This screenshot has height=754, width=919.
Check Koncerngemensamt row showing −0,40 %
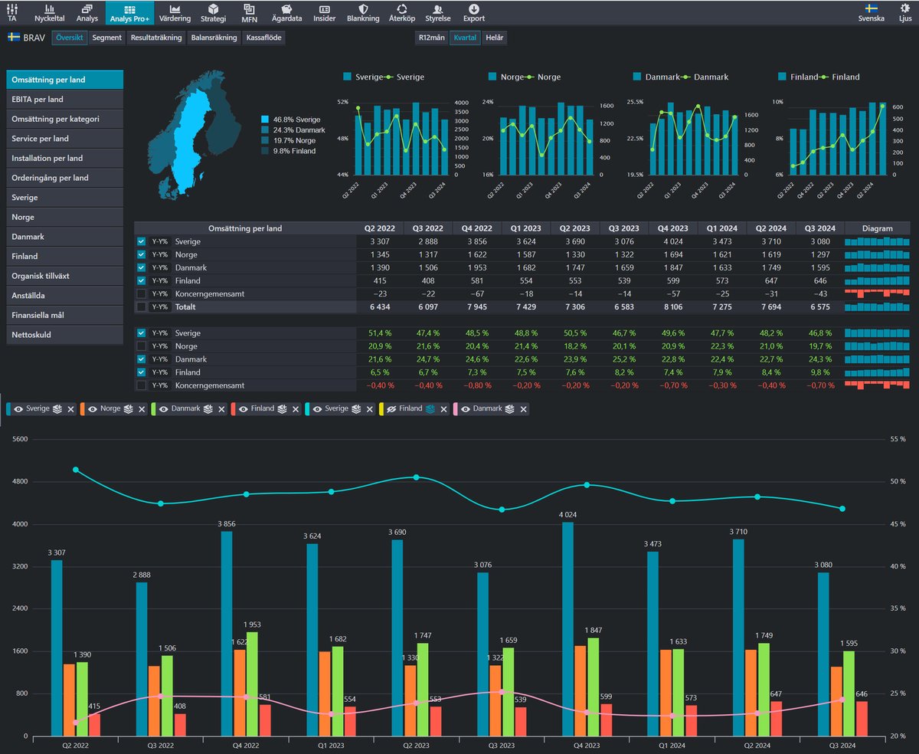(141, 385)
